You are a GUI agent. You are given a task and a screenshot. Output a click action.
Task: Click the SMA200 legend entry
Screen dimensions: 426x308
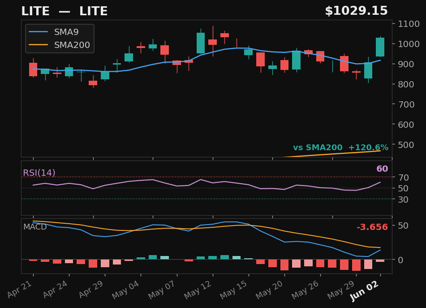point(59,45)
